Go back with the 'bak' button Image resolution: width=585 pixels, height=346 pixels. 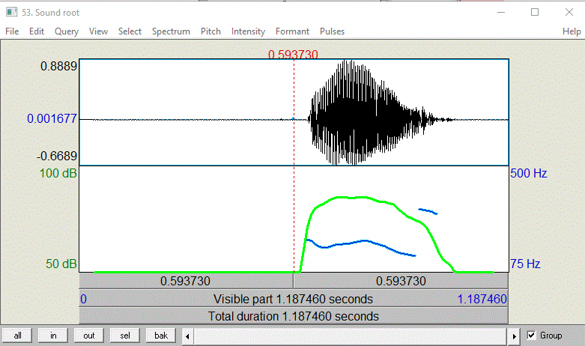point(161,336)
